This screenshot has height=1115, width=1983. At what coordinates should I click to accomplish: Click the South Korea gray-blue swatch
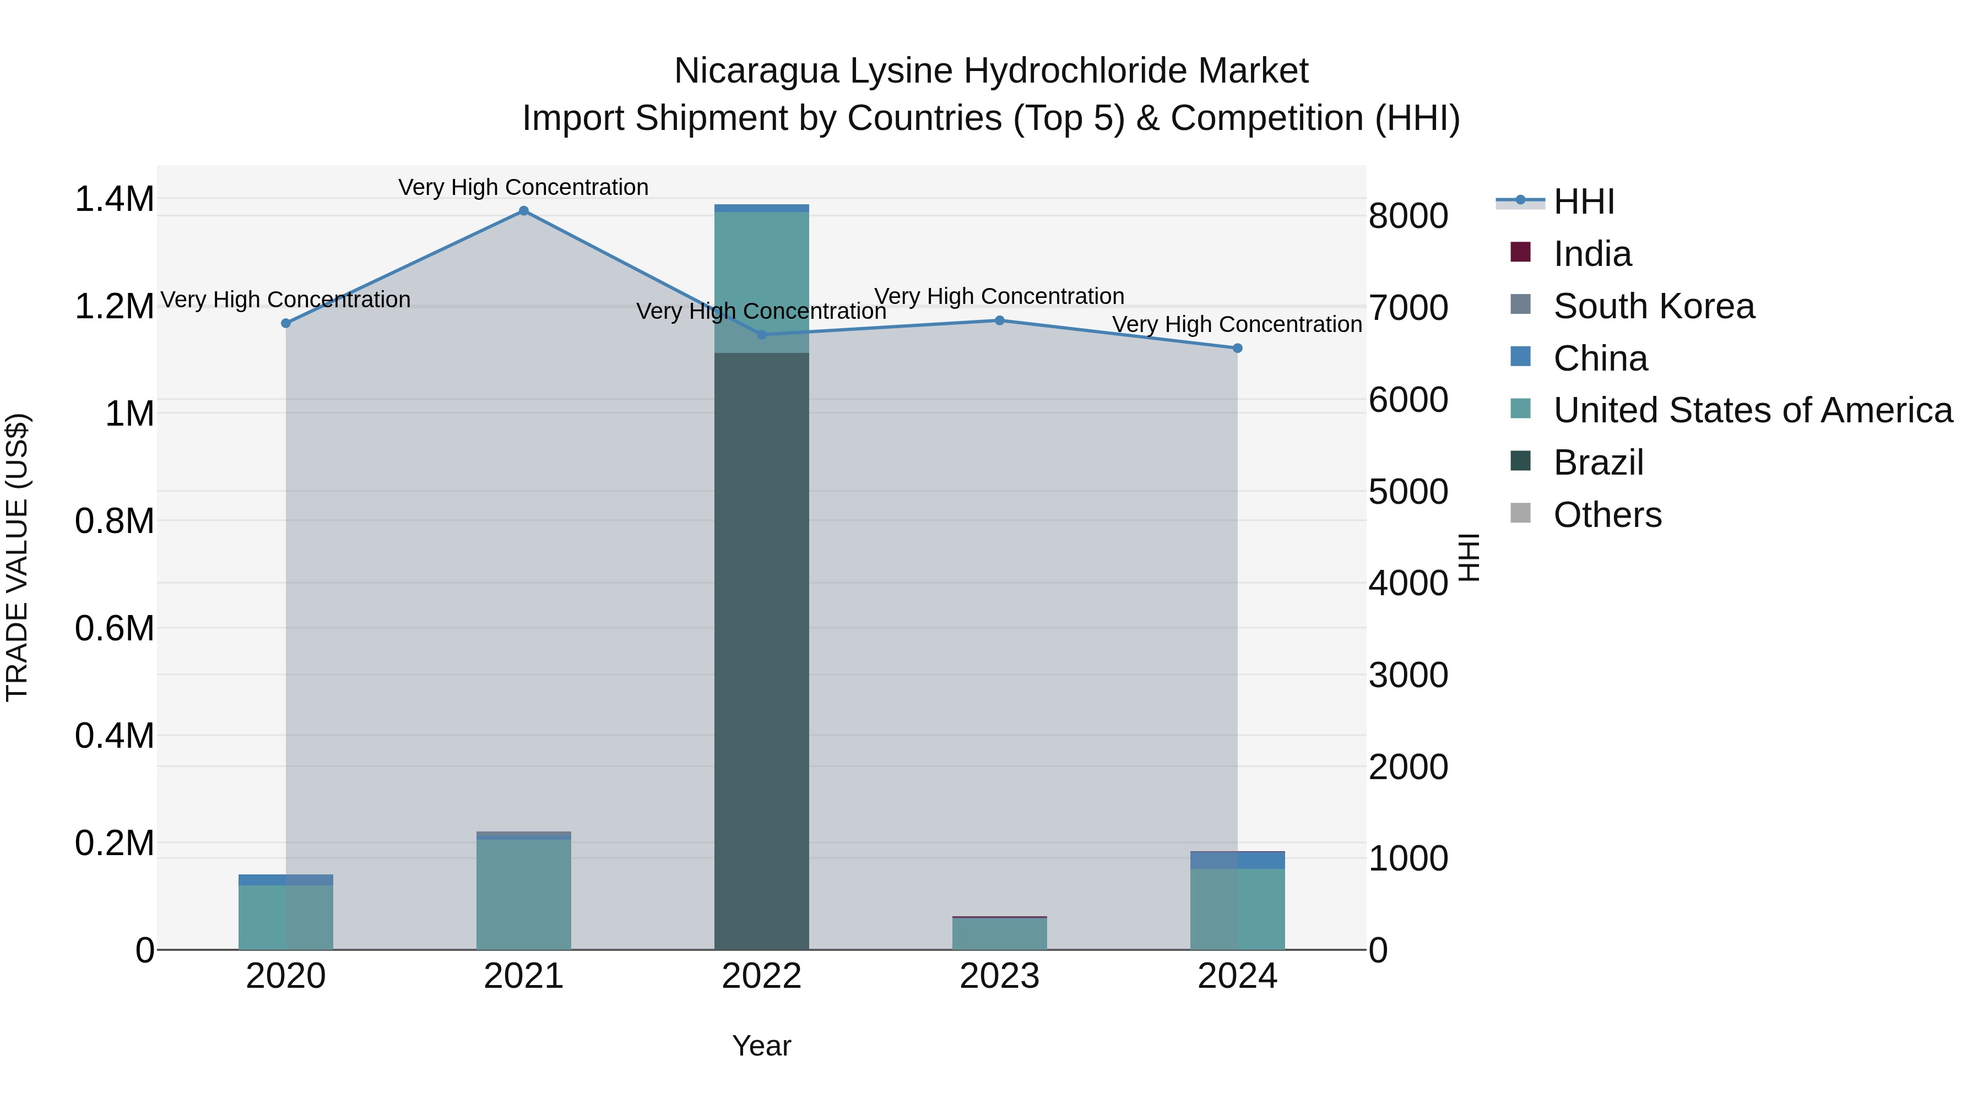click(x=1520, y=304)
